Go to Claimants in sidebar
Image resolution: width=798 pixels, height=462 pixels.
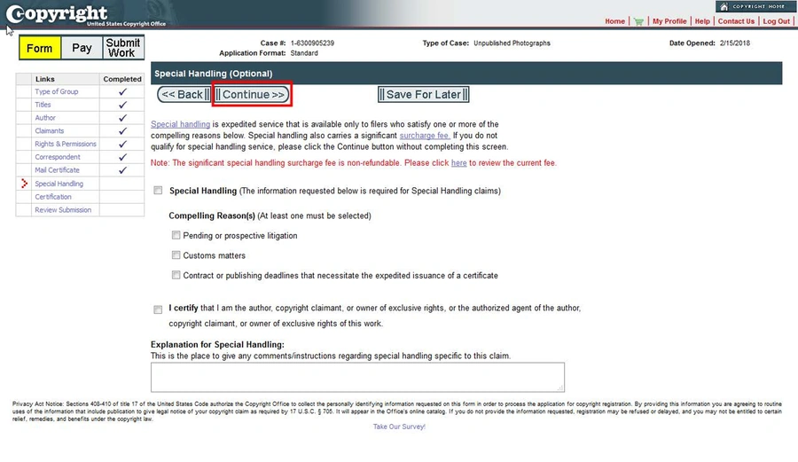coord(50,130)
